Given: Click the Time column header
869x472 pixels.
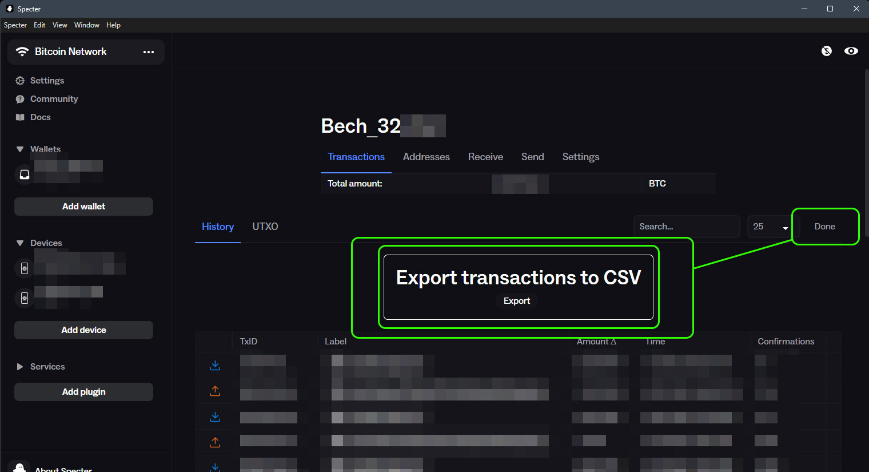Looking at the screenshot, I should click(x=655, y=342).
